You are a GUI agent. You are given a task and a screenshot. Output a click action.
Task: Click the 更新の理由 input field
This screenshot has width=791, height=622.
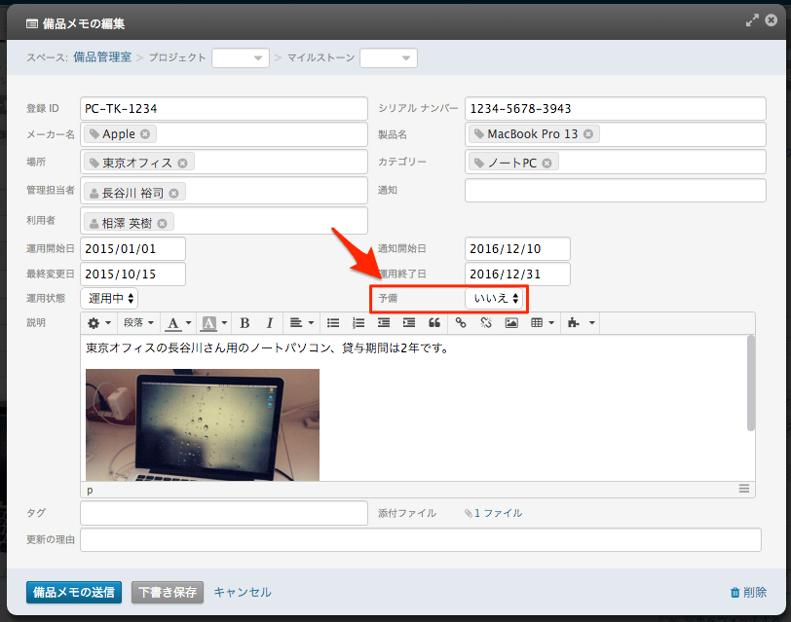420,540
